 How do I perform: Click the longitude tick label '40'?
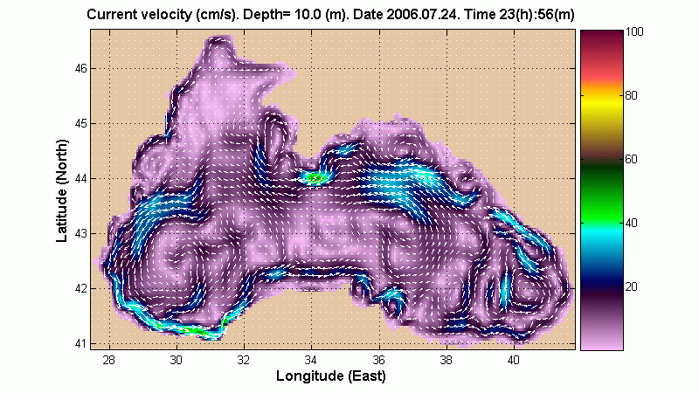click(514, 360)
